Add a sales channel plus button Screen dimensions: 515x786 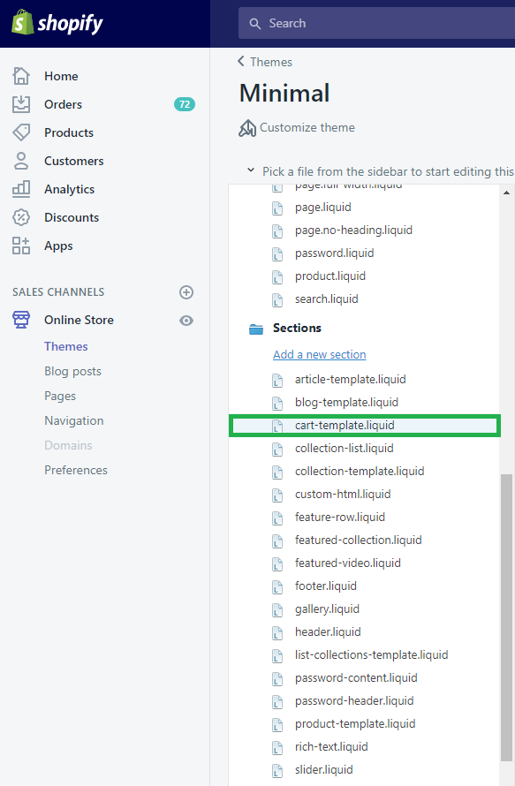click(x=186, y=292)
